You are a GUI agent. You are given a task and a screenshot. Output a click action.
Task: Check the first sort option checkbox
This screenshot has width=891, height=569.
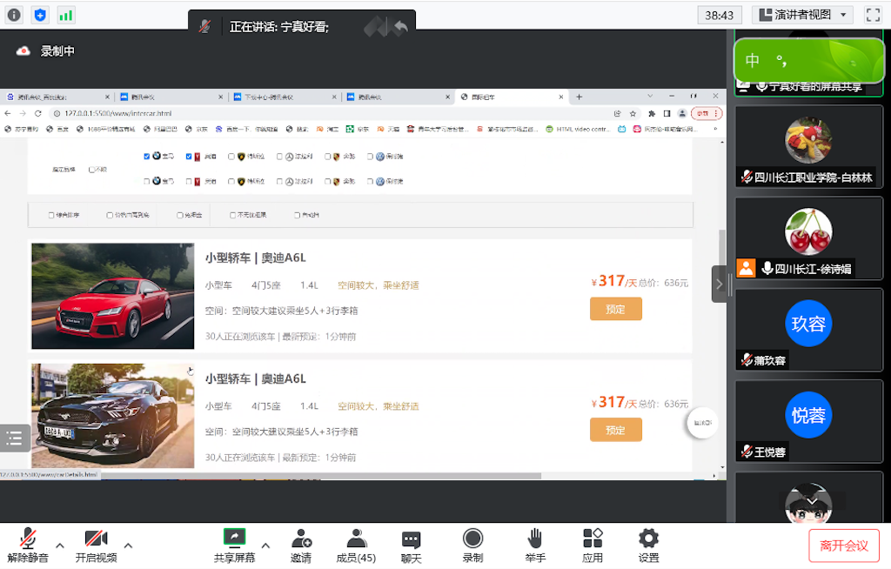[51, 215]
